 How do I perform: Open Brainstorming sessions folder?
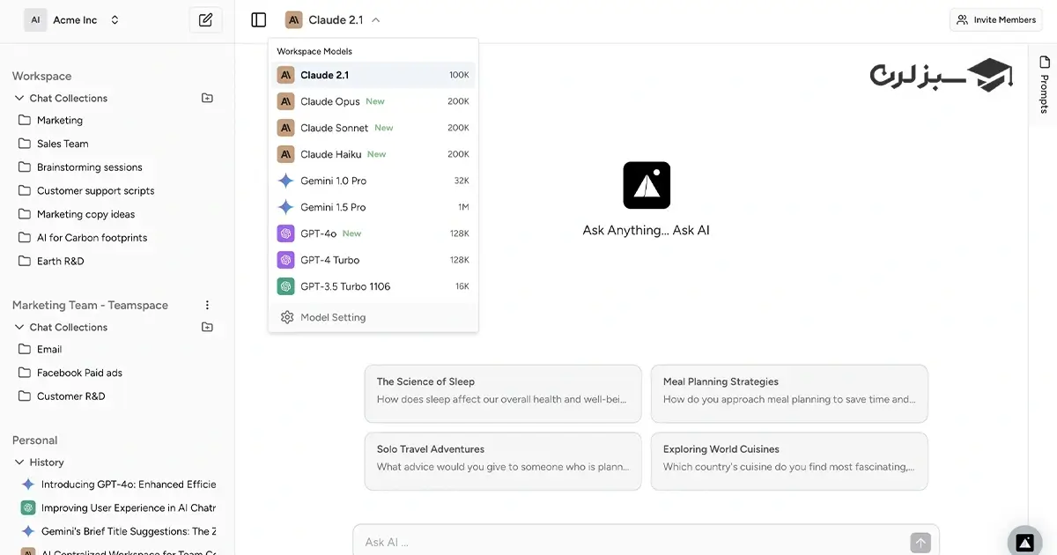(x=89, y=167)
